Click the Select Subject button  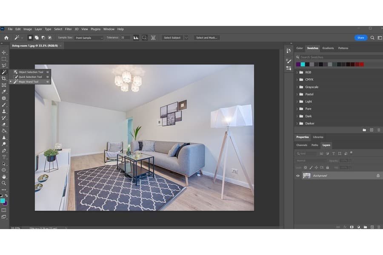click(x=172, y=37)
